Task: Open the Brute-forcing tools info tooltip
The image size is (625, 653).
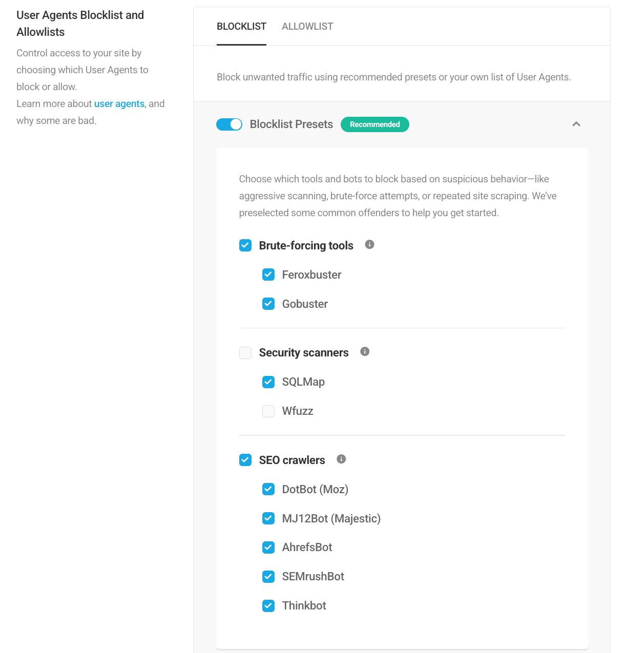Action: tap(369, 244)
